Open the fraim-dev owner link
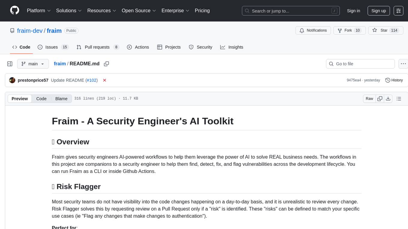This screenshot has width=408, height=229. pos(30,31)
